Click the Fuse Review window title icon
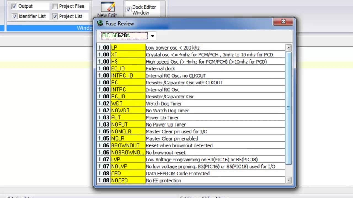 [x=100, y=23]
